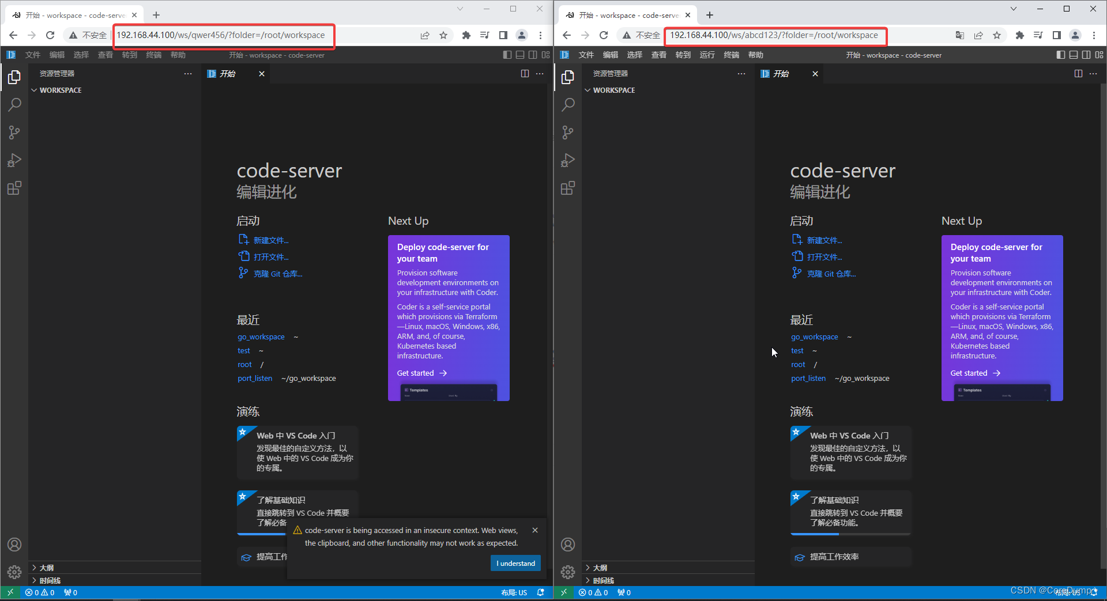Reload page in left browser window
This screenshot has height=601, width=1107.
coord(50,35)
